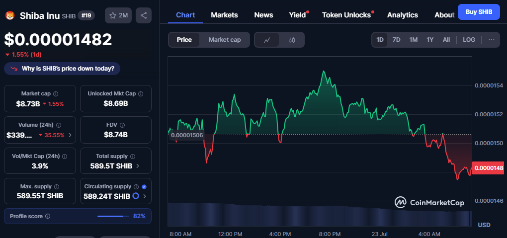Expand the Total supply details chevron

pos(137,166)
